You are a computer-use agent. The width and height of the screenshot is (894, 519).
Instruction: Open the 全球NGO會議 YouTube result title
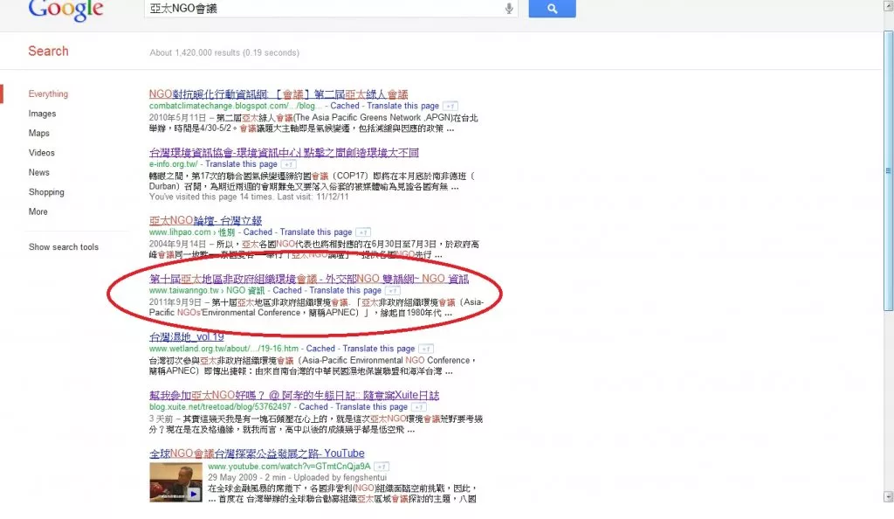(257, 453)
